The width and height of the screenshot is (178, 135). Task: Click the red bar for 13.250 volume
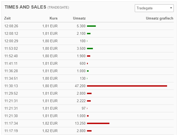[x=98, y=123]
